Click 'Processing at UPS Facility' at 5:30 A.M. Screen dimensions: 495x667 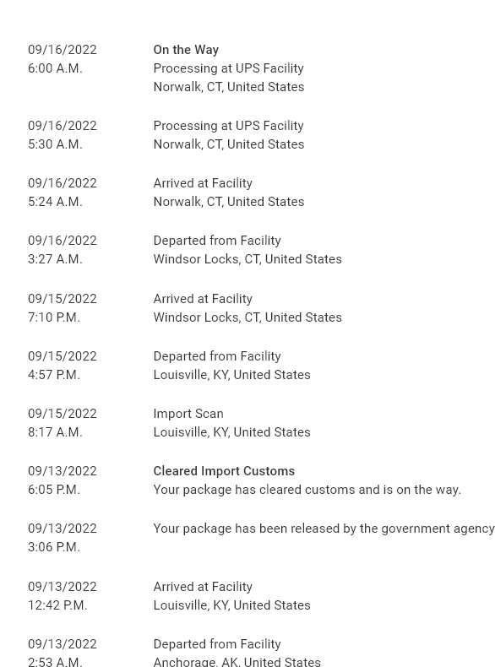(229, 126)
